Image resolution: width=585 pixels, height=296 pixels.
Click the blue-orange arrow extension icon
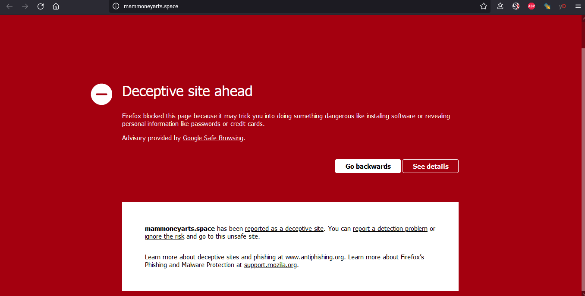(x=547, y=6)
